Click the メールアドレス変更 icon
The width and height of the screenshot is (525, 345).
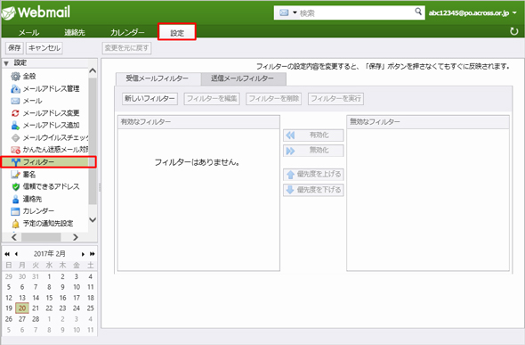[x=15, y=113]
